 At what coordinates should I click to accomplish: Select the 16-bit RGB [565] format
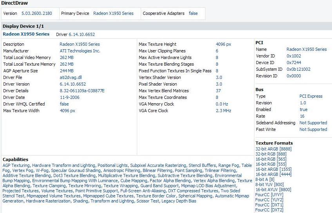(x=271, y=159)
